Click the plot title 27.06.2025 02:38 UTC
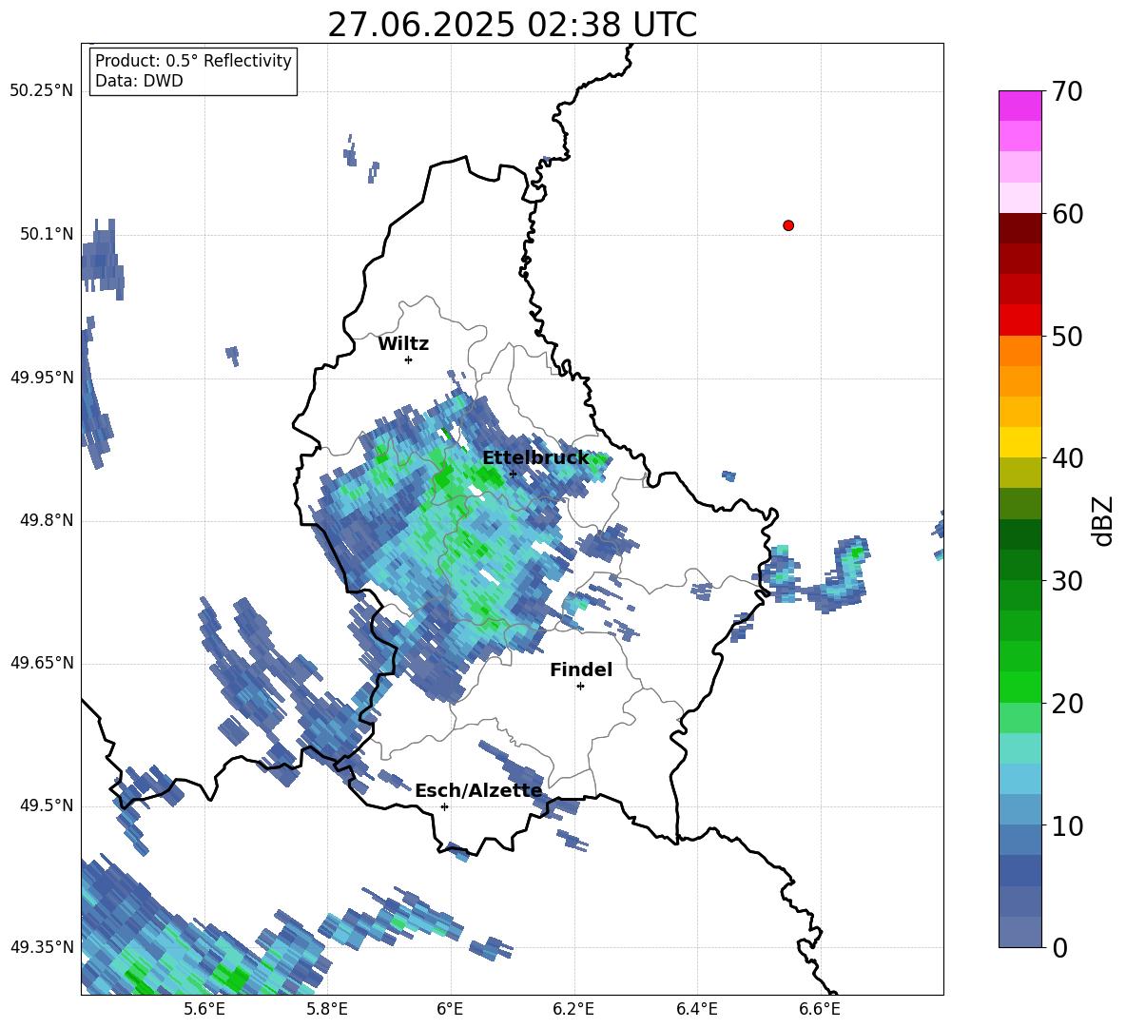This screenshot has width=1126, height=1028. click(512, 25)
